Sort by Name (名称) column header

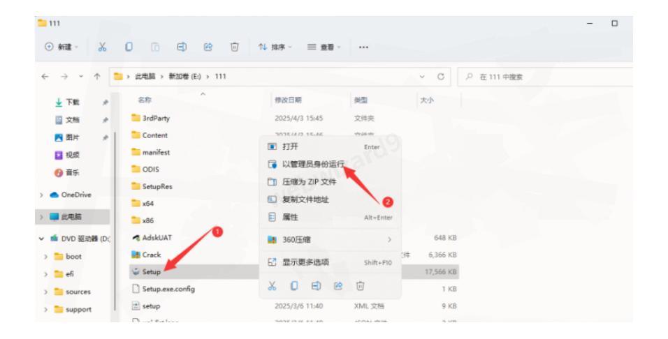point(145,100)
